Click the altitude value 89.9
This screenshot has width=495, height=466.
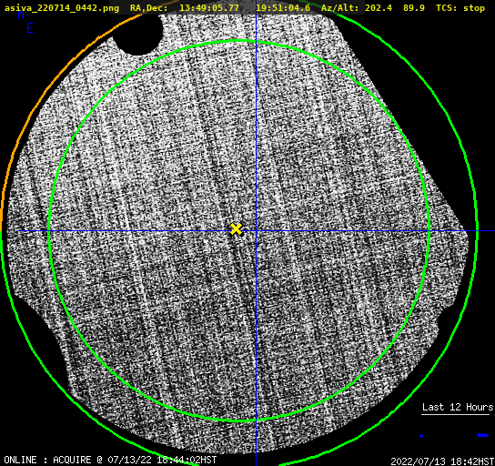click(413, 8)
